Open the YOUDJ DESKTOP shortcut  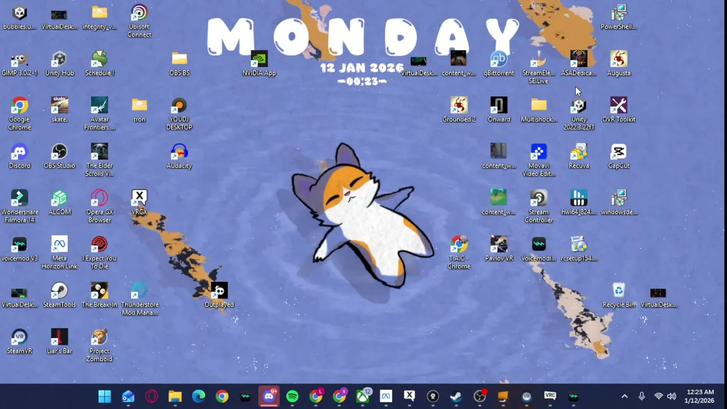[179, 114]
